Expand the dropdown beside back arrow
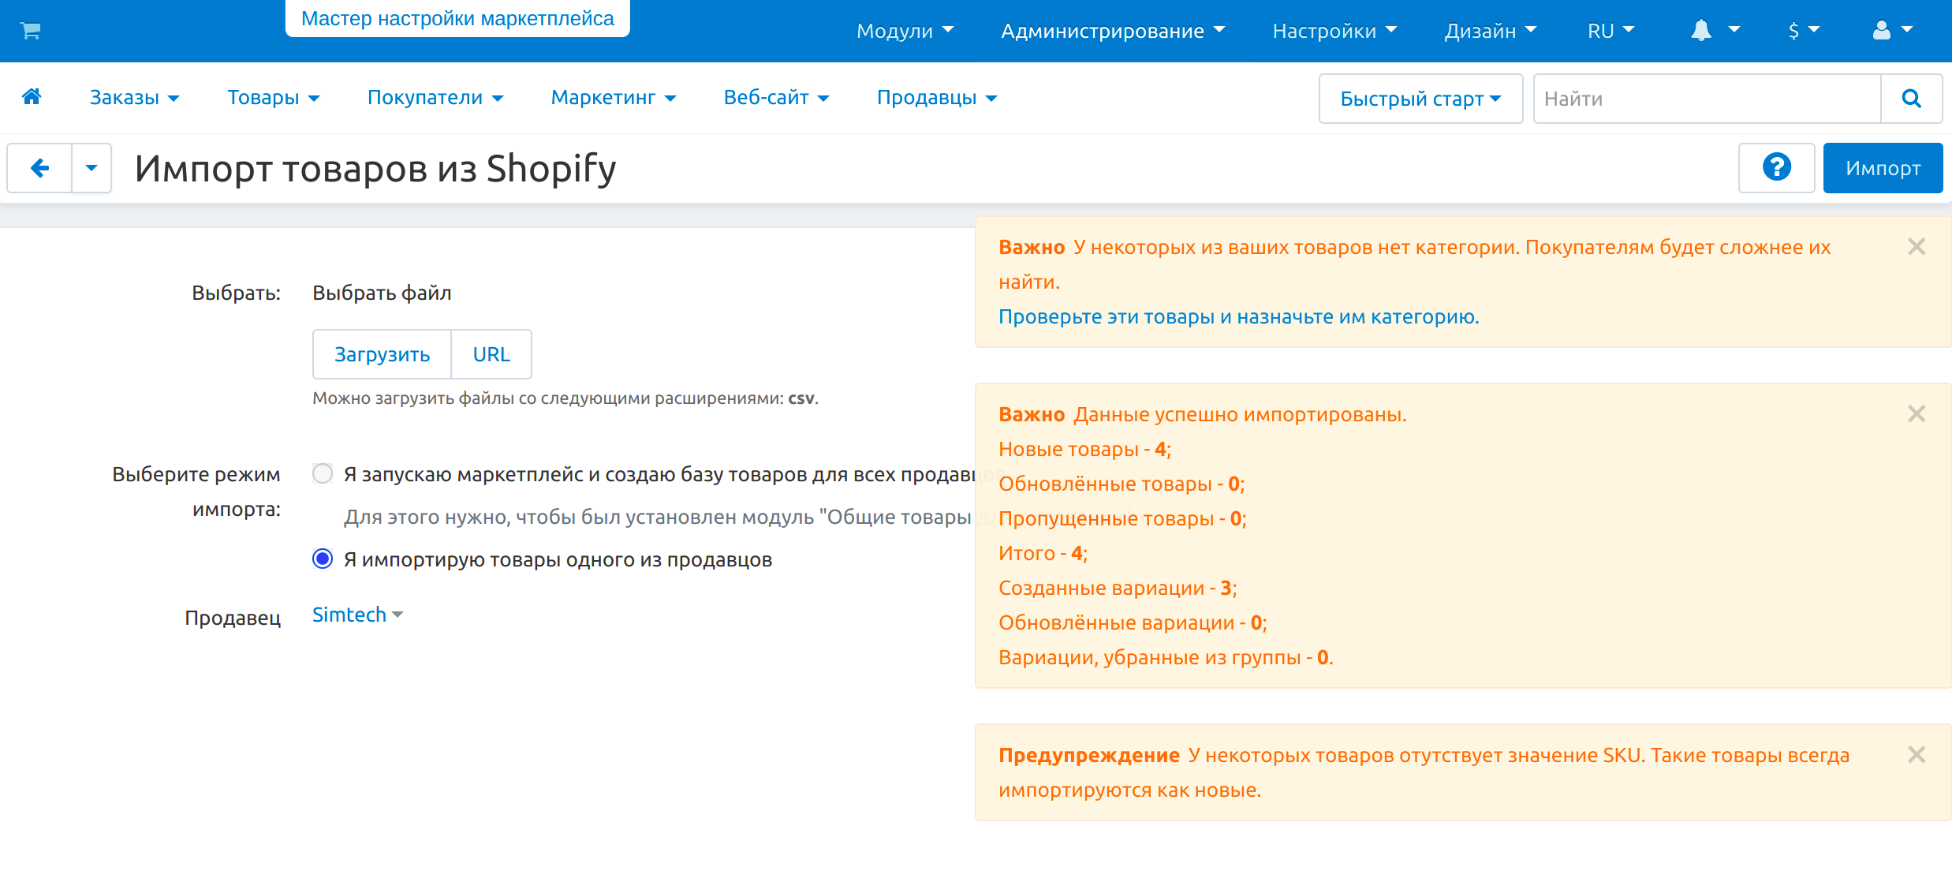 [x=91, y=168]
